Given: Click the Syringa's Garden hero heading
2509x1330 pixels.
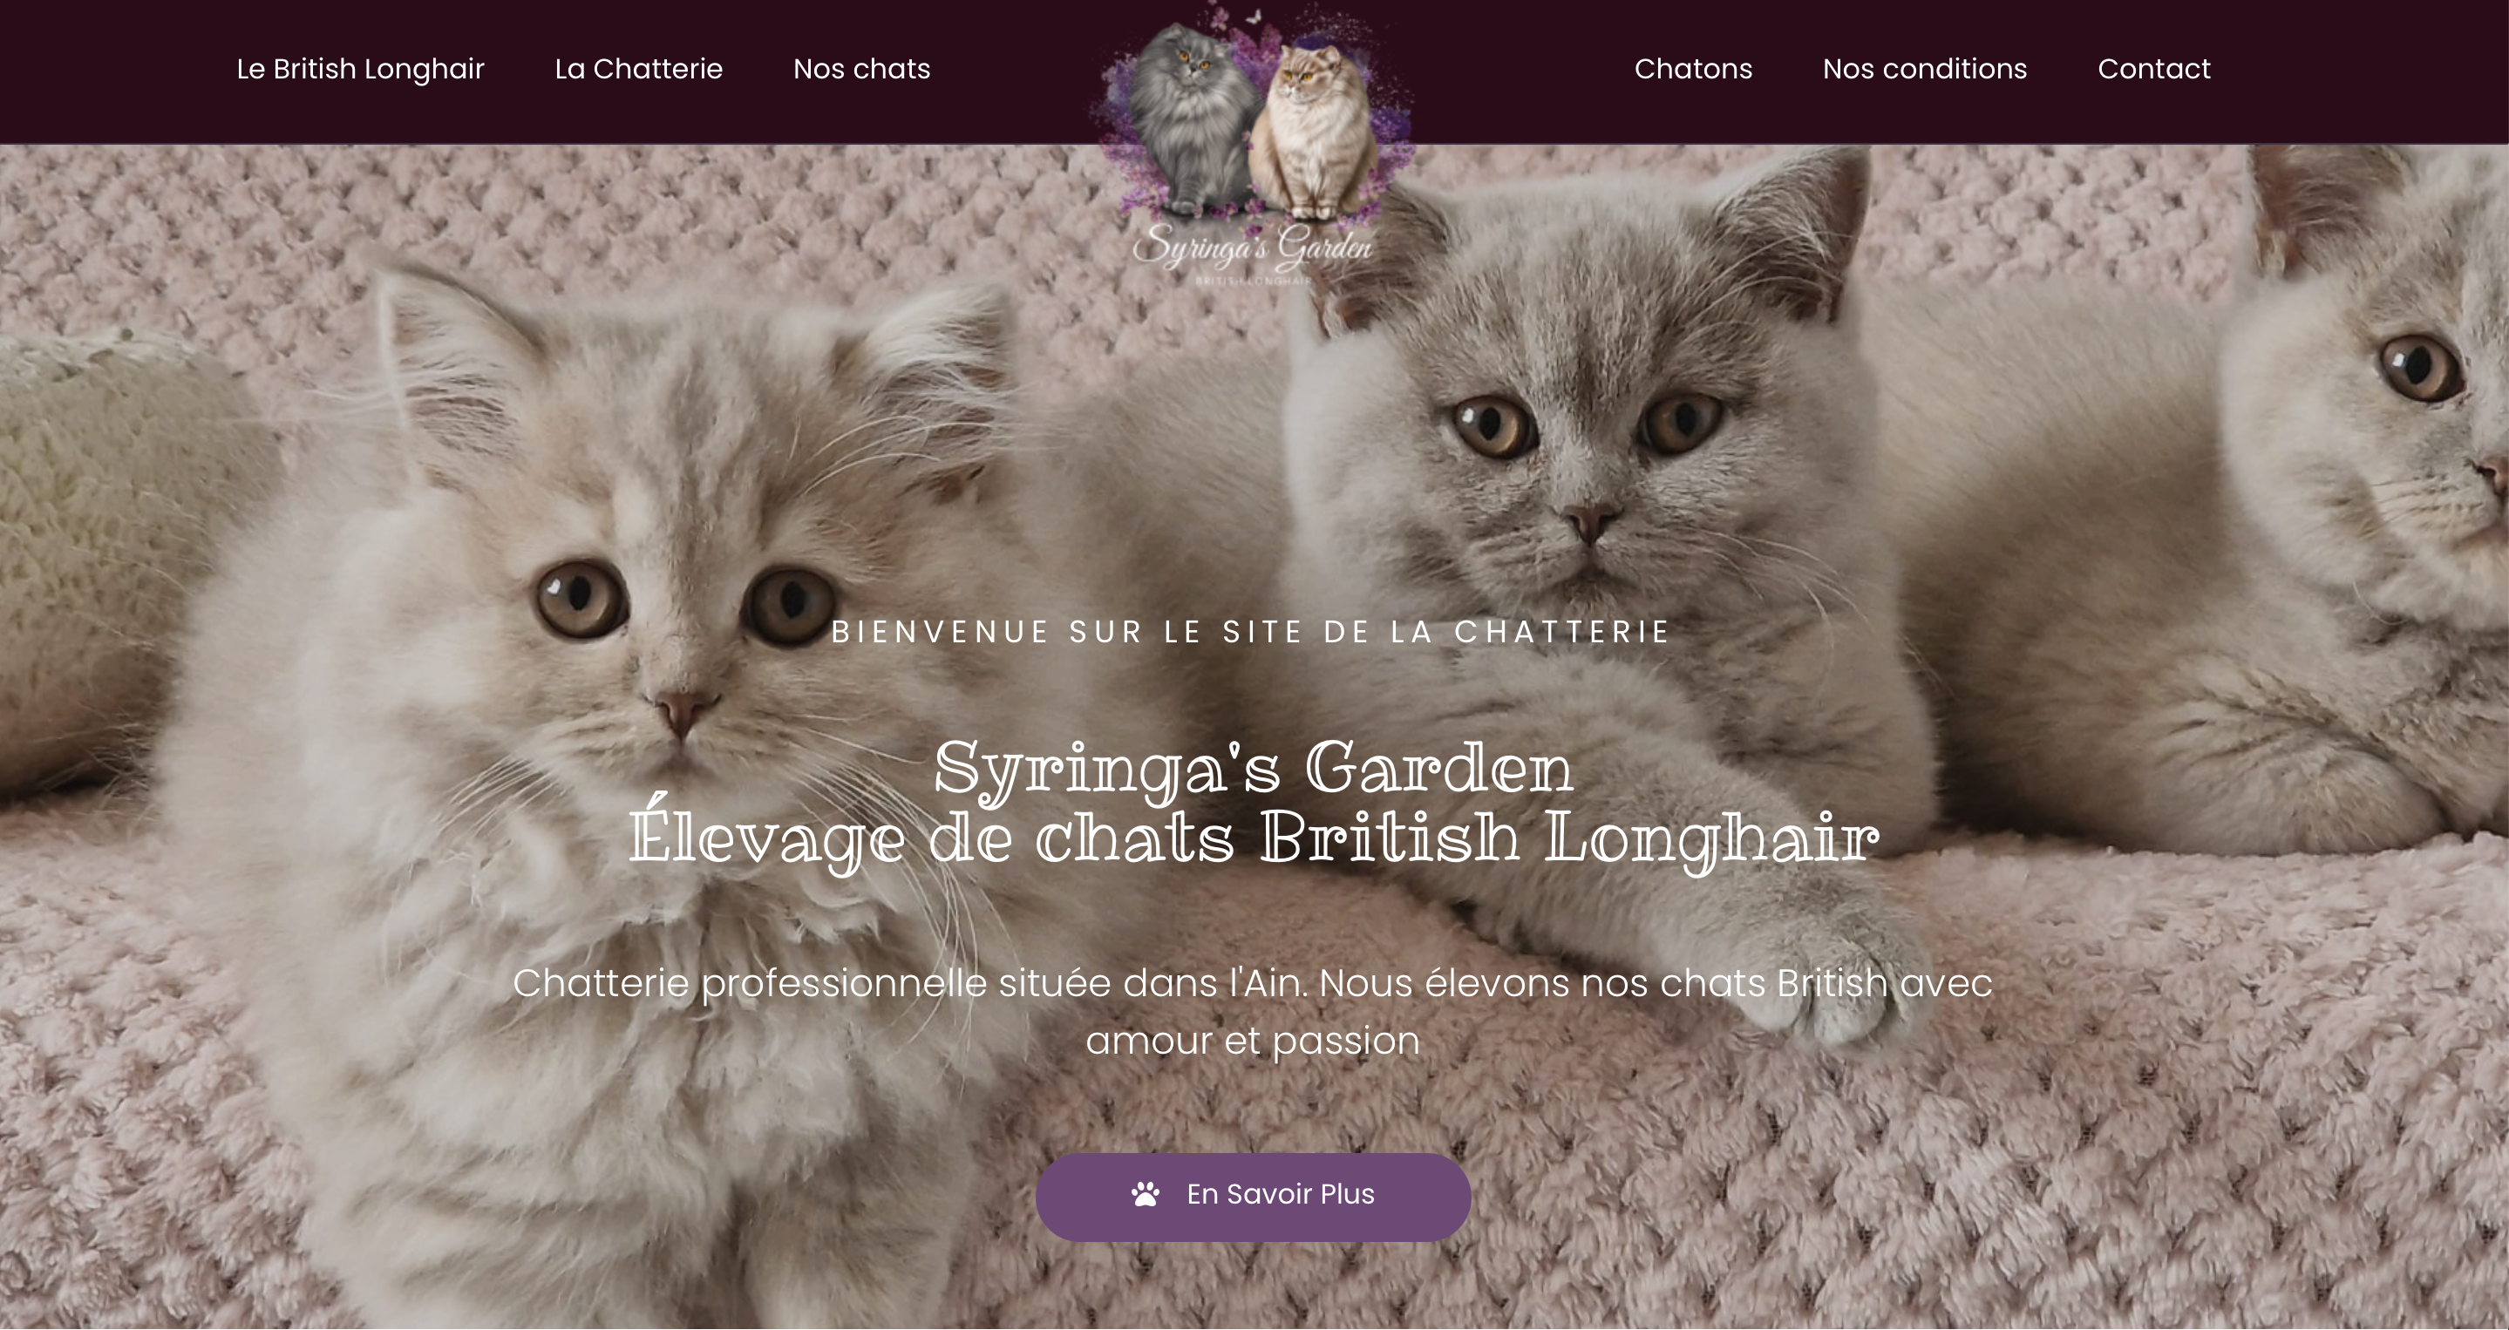Looking at the screenshot, I should [1254, 768].
